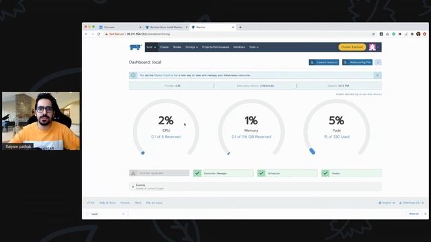Screen dimensions: 431x242
Task: Click the Chrome profile avatar icon
Action: click(x=418, y=34)
